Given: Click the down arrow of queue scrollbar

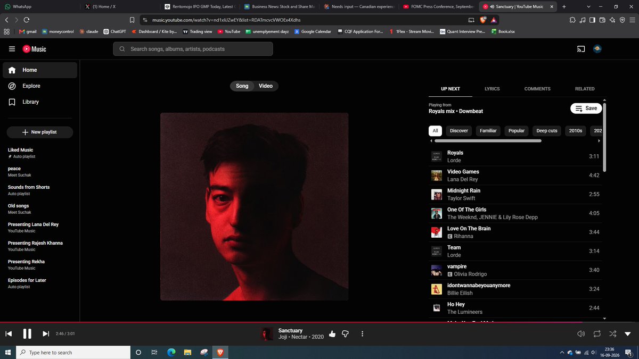Looking at the screenshot, I should point(604,318).
